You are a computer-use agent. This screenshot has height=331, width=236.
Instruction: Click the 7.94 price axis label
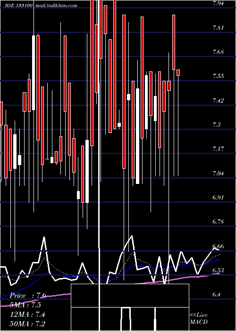[218, 3]
